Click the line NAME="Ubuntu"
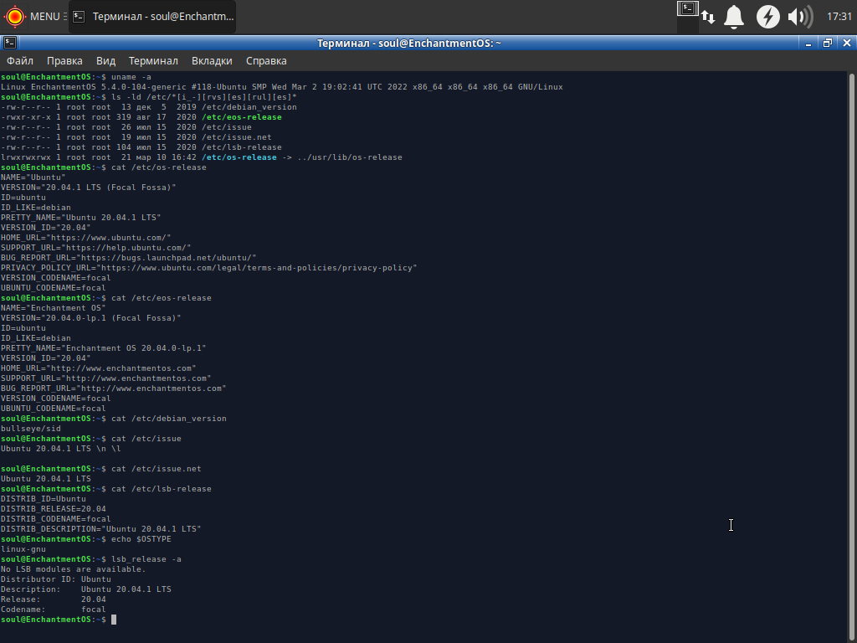The height and width of the screenshot is (643, 857). [33, 177]
